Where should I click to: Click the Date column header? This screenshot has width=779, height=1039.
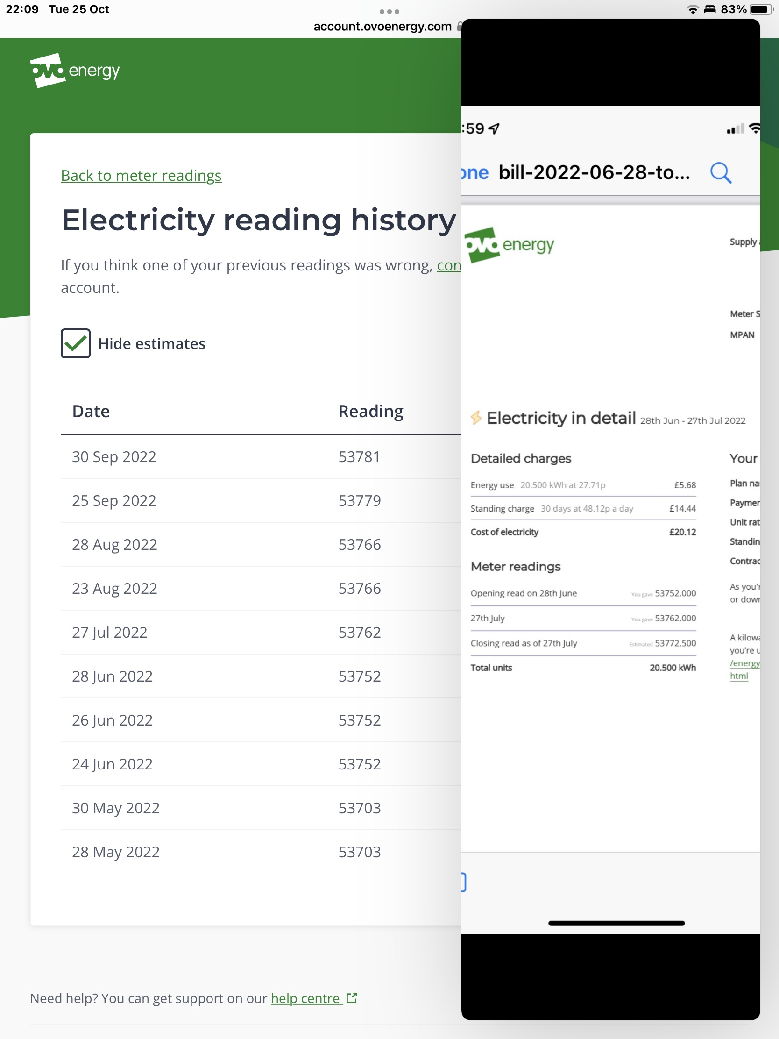coord(91,412)
